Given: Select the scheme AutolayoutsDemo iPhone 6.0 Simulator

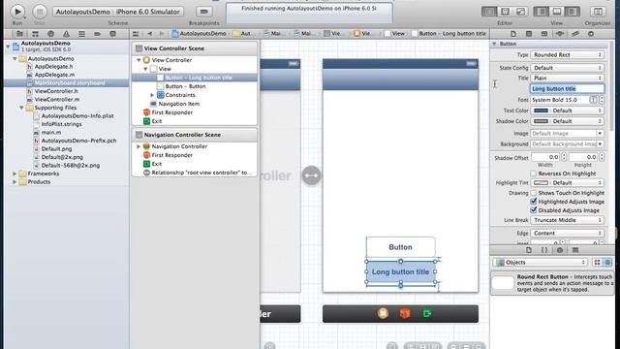Looking at the screenshot, I should (x=118, y=12).
